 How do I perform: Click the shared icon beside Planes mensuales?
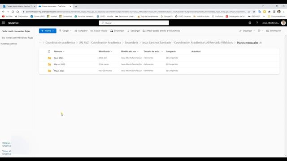[261, 43]
